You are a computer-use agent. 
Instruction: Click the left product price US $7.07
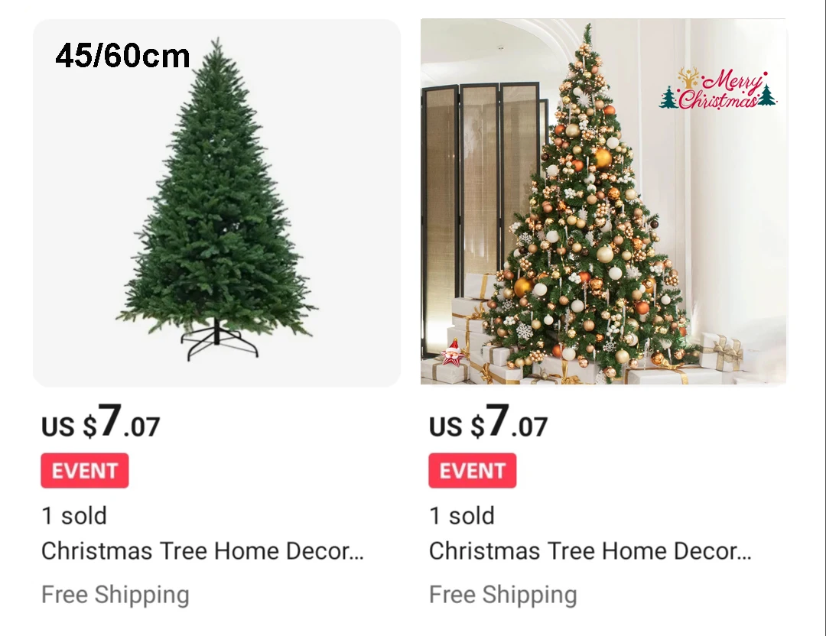[100, 422]
